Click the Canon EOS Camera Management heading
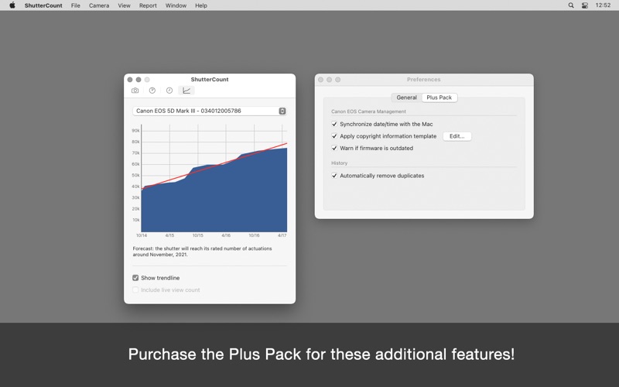Viewport: 619px width, 387px height. pyautogui.click(x=368, y=111)
